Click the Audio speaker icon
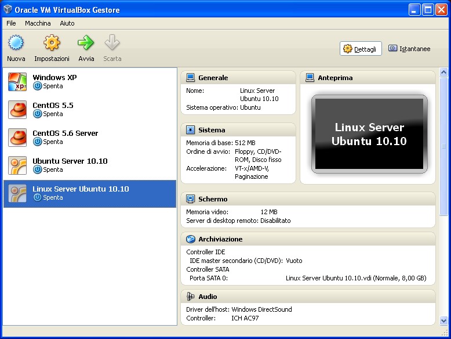Image resolution: width=451 pixels, height=339 pixels. pyautogui.click(x=190, y=297)
